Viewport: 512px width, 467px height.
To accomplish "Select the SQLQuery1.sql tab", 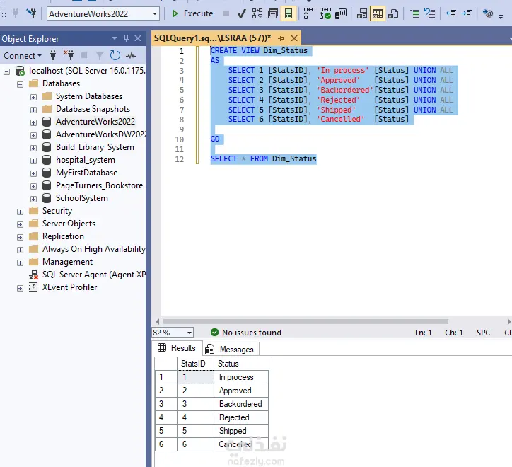I will pos(212,38).
